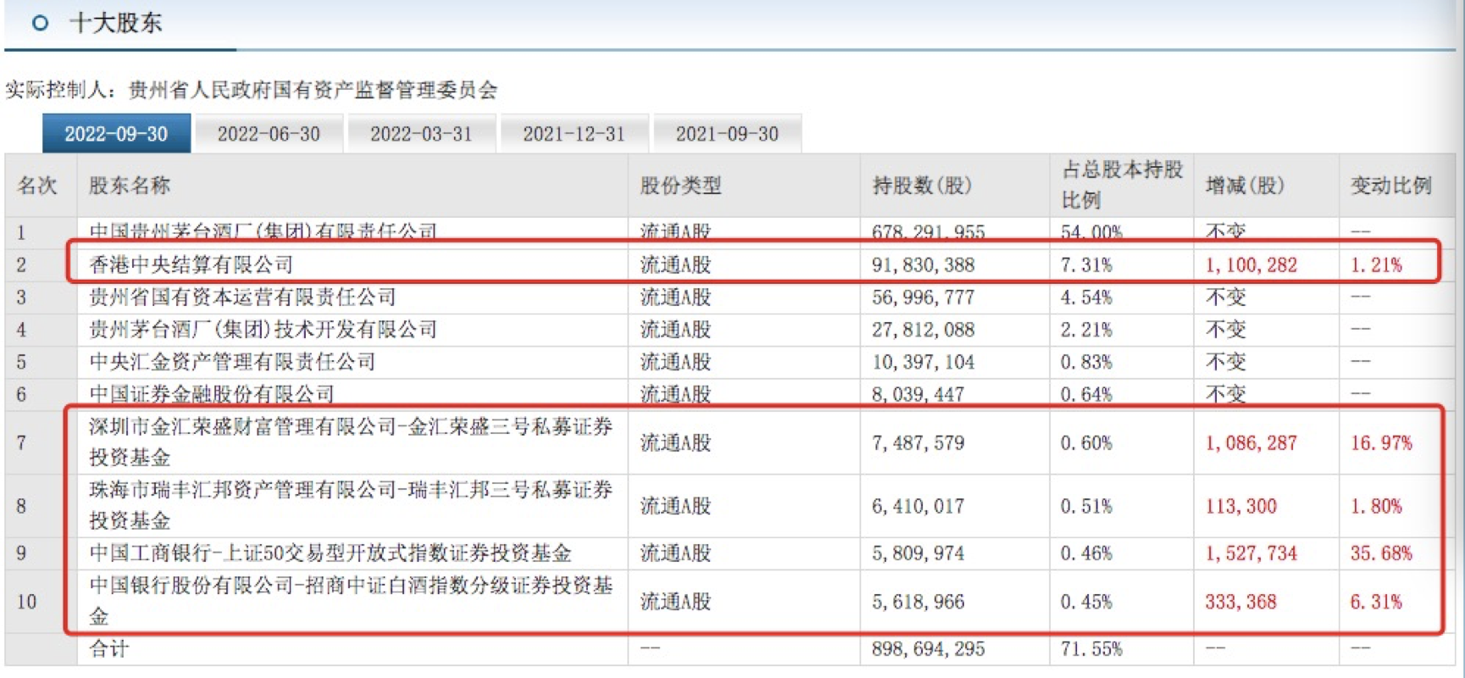
Task: Click the 0.60% ownership percentage
Action: tap(1086, 442)
